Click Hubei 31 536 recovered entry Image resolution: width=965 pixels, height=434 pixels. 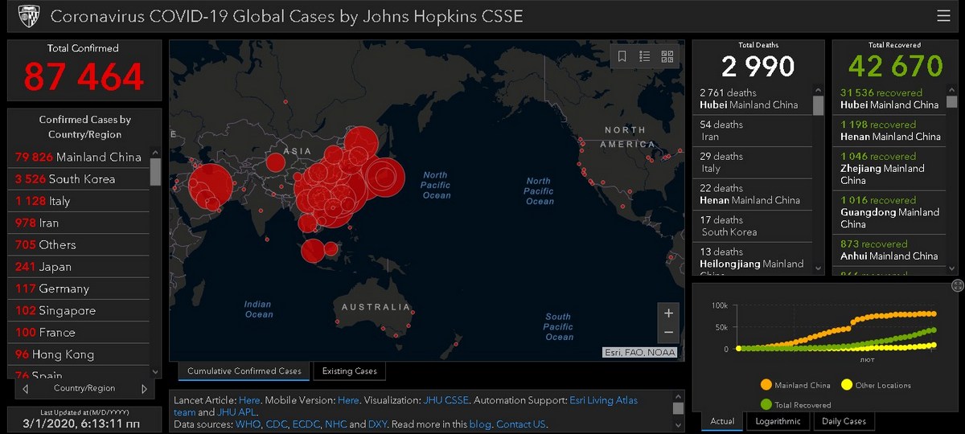click(891, 99)
